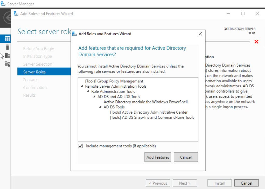
Task: Click the Install button in wizard
Action: (x=220, y=183)
